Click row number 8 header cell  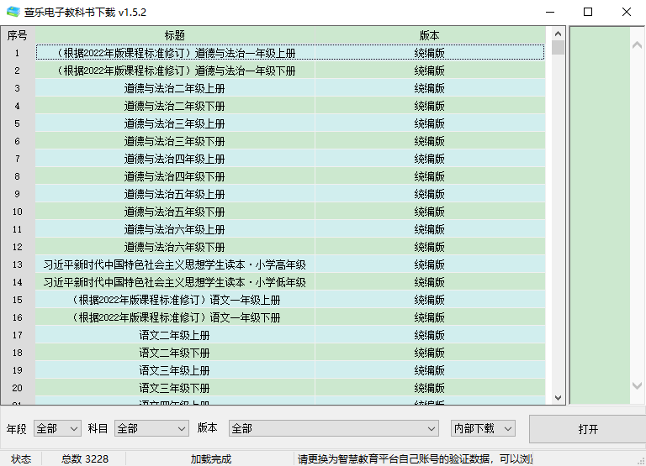click(18, 176)
